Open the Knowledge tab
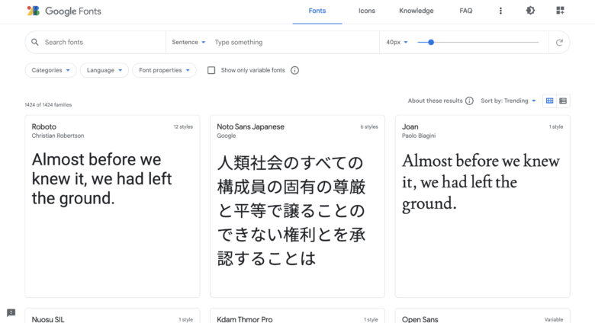Viewport: 595px width, 323px height. [416, 11]
